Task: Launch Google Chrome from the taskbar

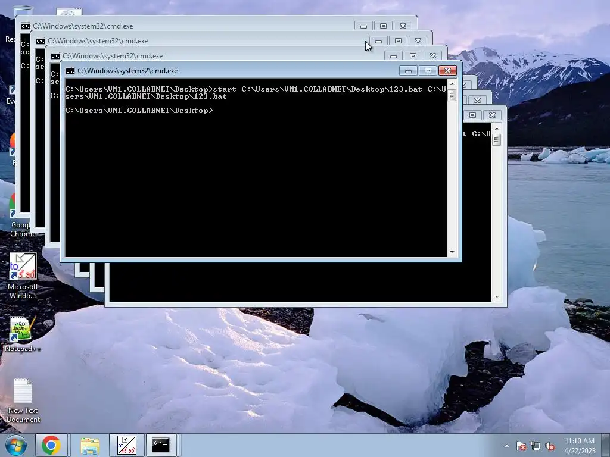Action: pyautogui.click(x=51, y=445)
